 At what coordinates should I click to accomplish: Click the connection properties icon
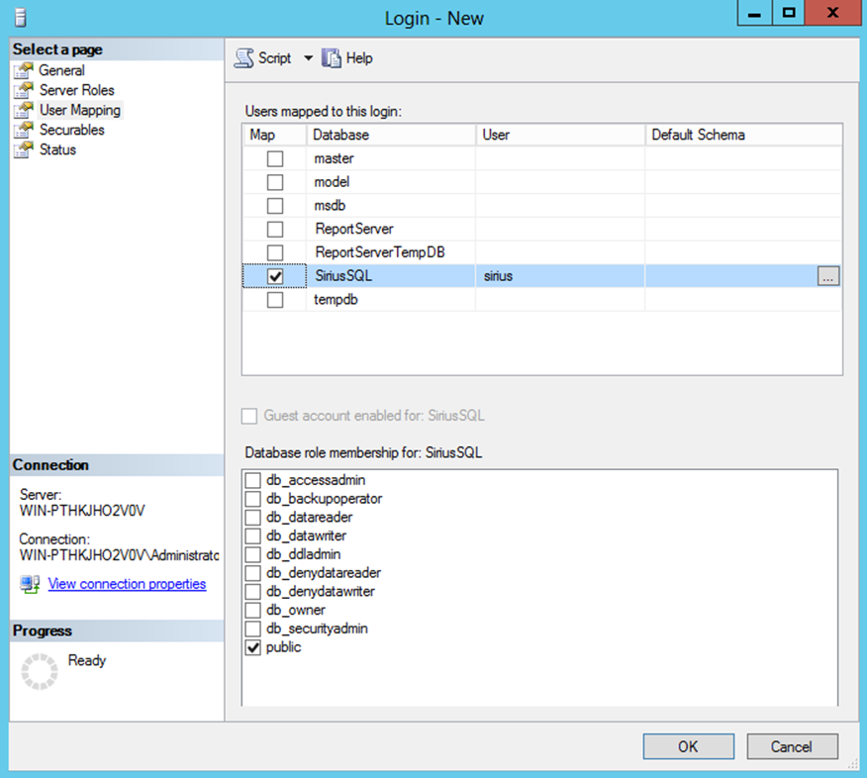(30, 584)
